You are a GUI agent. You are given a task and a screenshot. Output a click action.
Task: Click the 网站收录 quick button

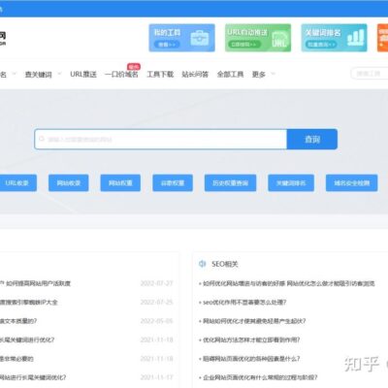pos(69,183)
